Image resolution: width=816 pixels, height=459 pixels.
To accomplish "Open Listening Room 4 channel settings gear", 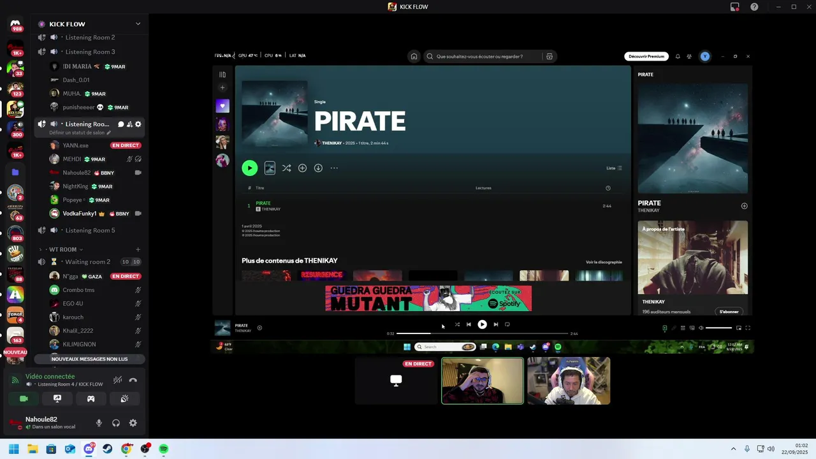I will tap(138, 124).
